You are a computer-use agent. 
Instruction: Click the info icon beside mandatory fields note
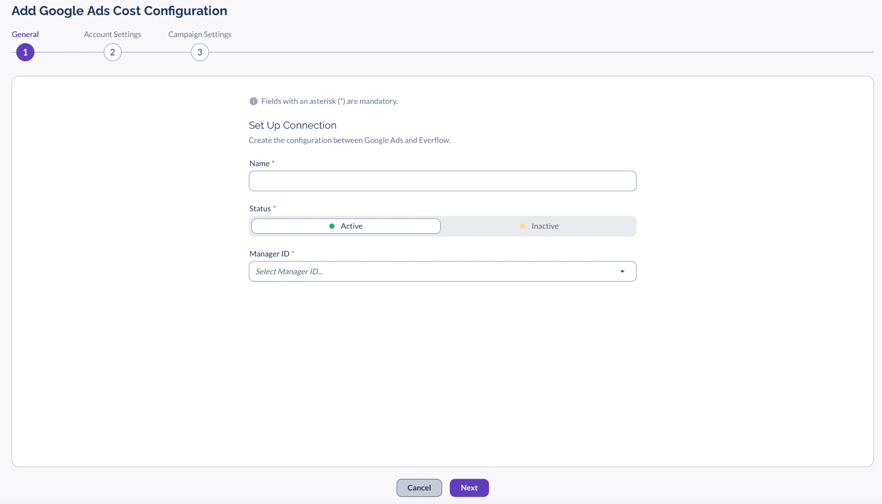tap(254, 101)
